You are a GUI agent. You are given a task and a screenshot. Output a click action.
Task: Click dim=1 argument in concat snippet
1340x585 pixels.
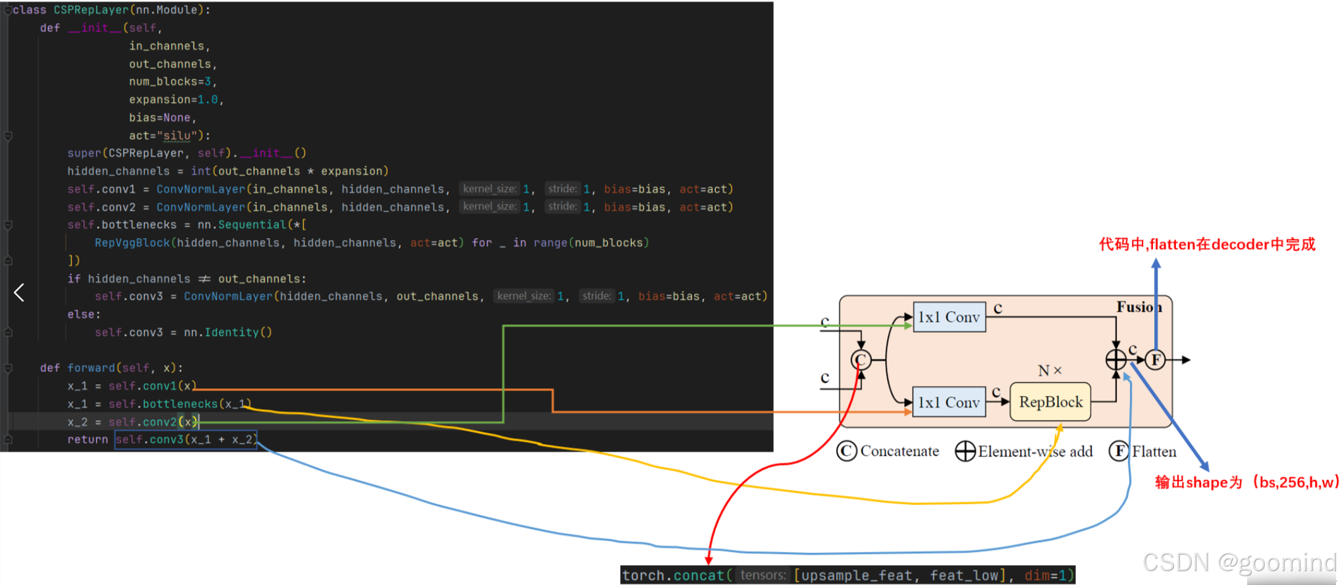(1046, 576)
